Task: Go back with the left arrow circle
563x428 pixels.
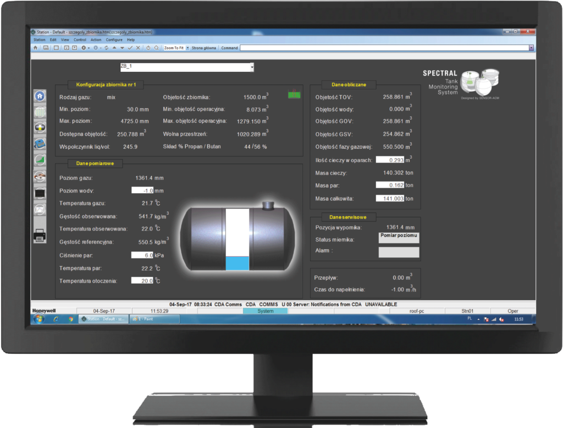Action: click(x=84, y=48)
